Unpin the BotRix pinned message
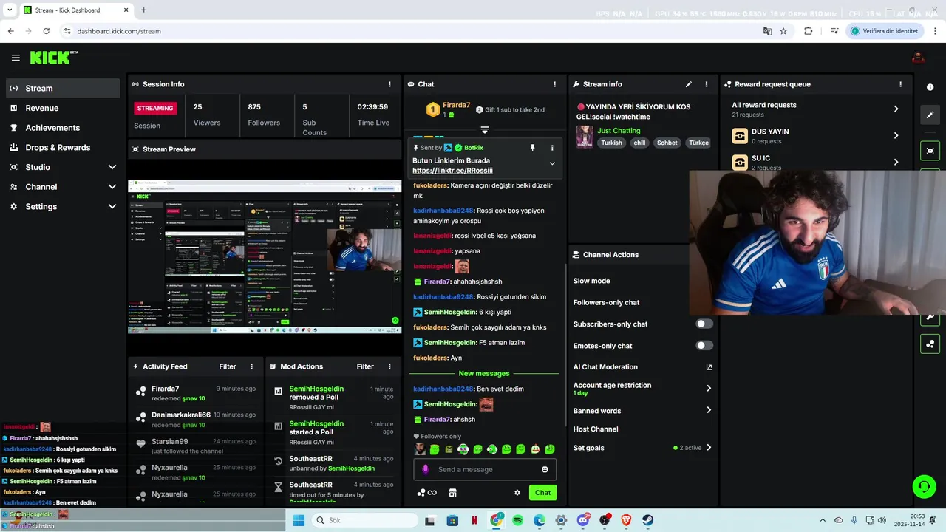This screenshot has width=946, height=532. pos(532,148)
